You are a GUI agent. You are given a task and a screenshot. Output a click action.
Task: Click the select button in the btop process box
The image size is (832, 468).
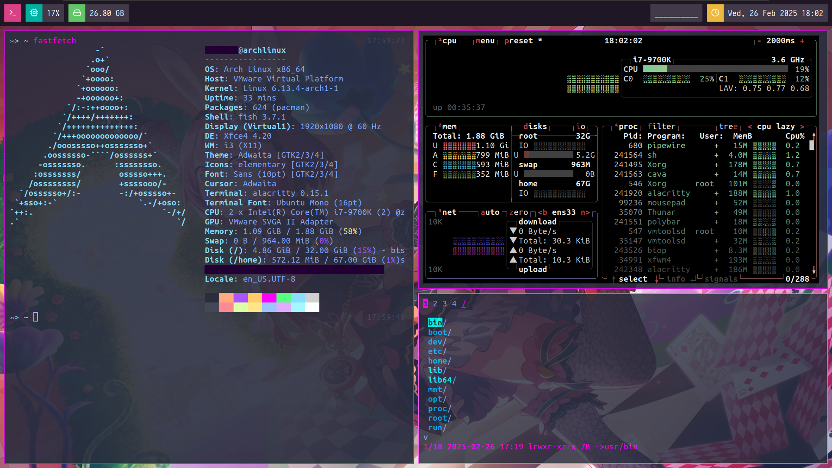coord(633,279)
